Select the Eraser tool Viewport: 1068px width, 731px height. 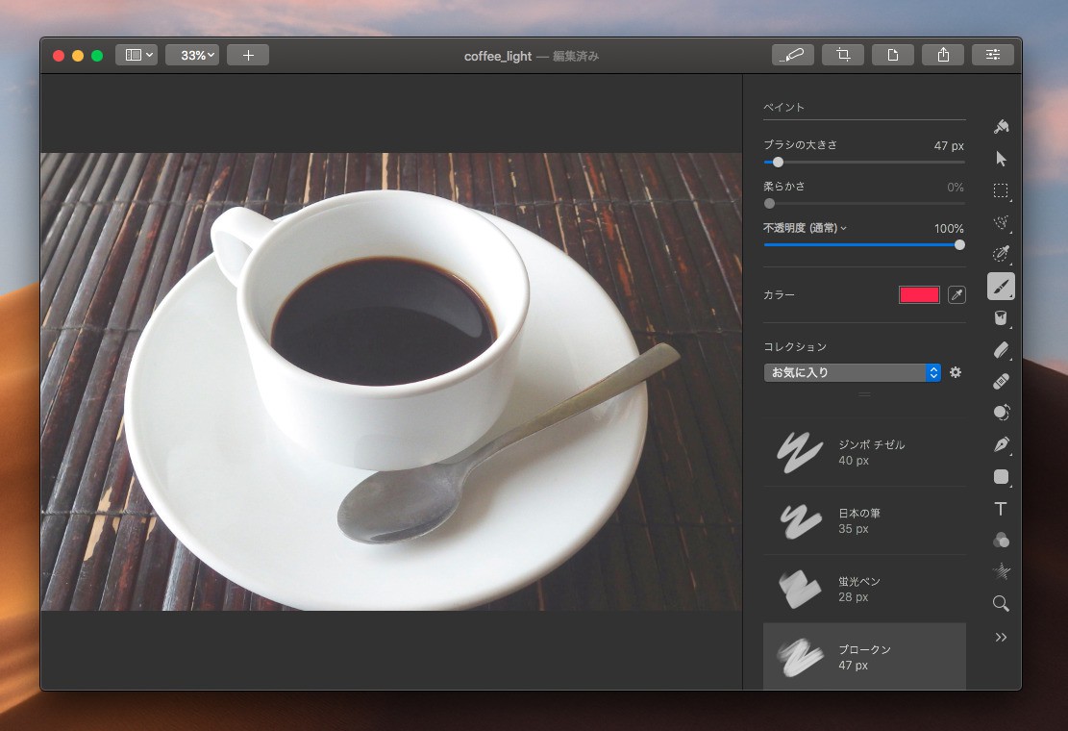click(1001, 349)
